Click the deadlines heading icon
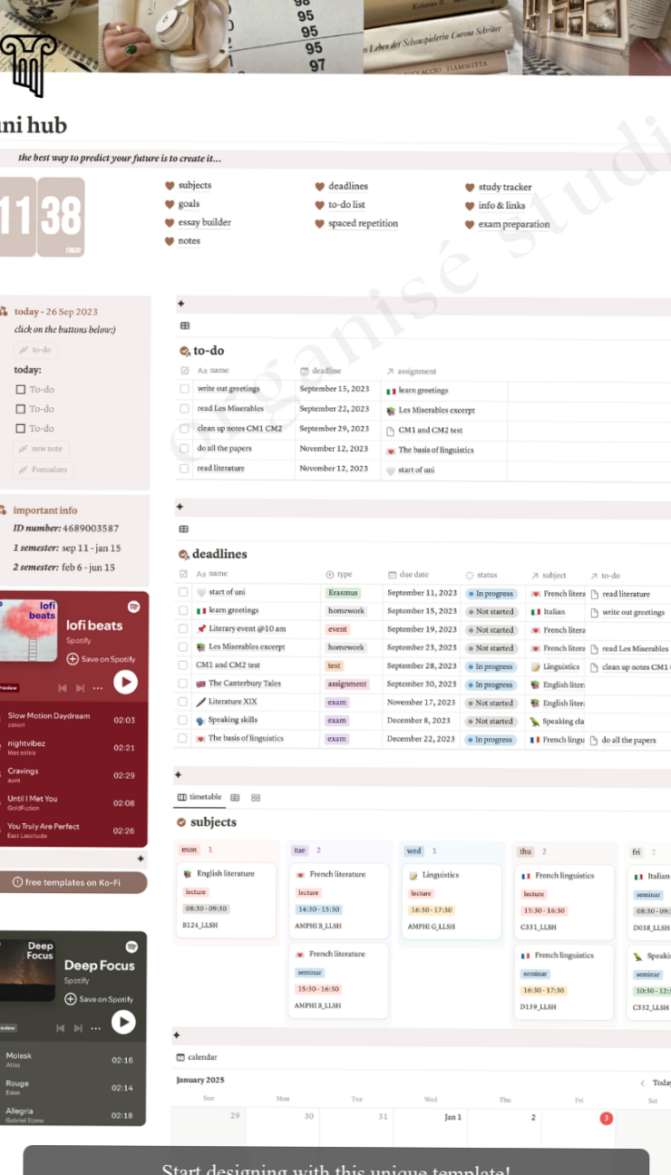This screenshot has height=1175, width=671. click(184, 554)
